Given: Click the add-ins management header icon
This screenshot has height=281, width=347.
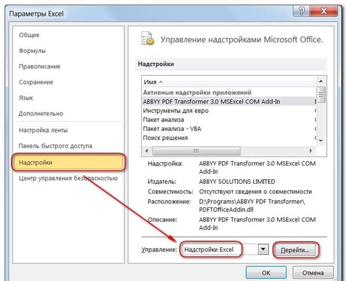Looking at the screenshot, I should tap(147, 39).
